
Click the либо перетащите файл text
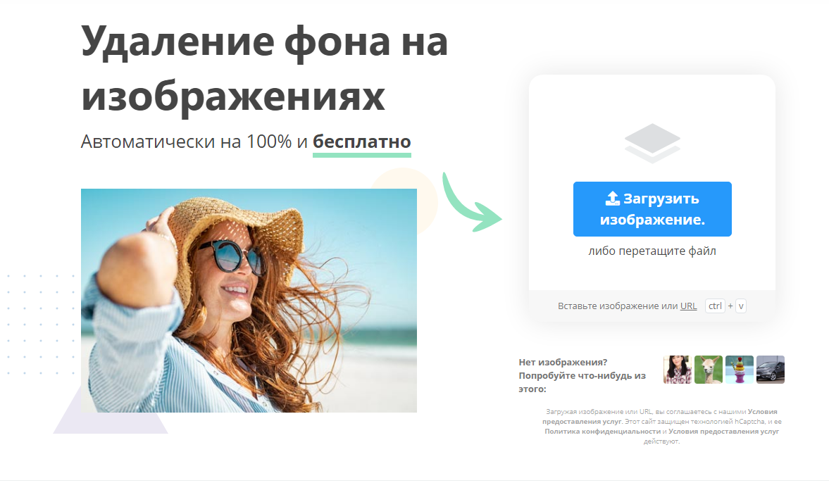click(x=652, y=251)
